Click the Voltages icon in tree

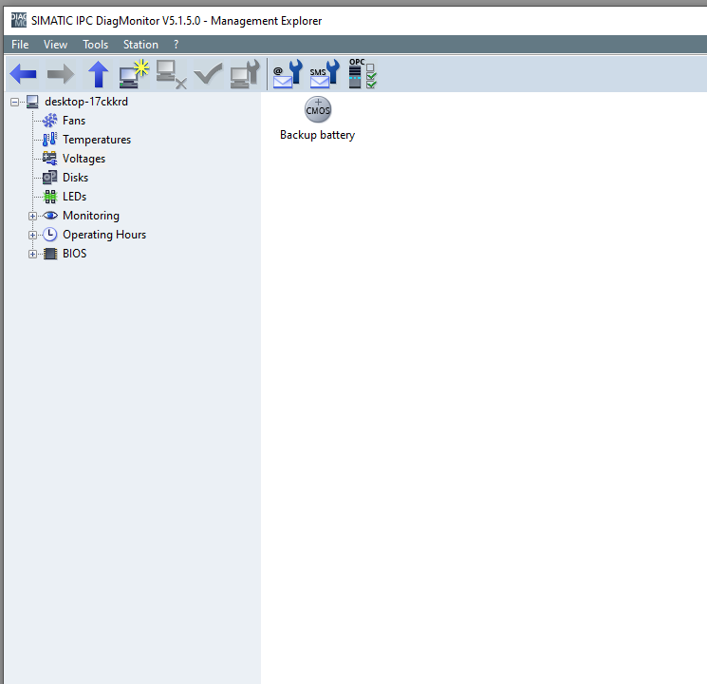[49, 159]
